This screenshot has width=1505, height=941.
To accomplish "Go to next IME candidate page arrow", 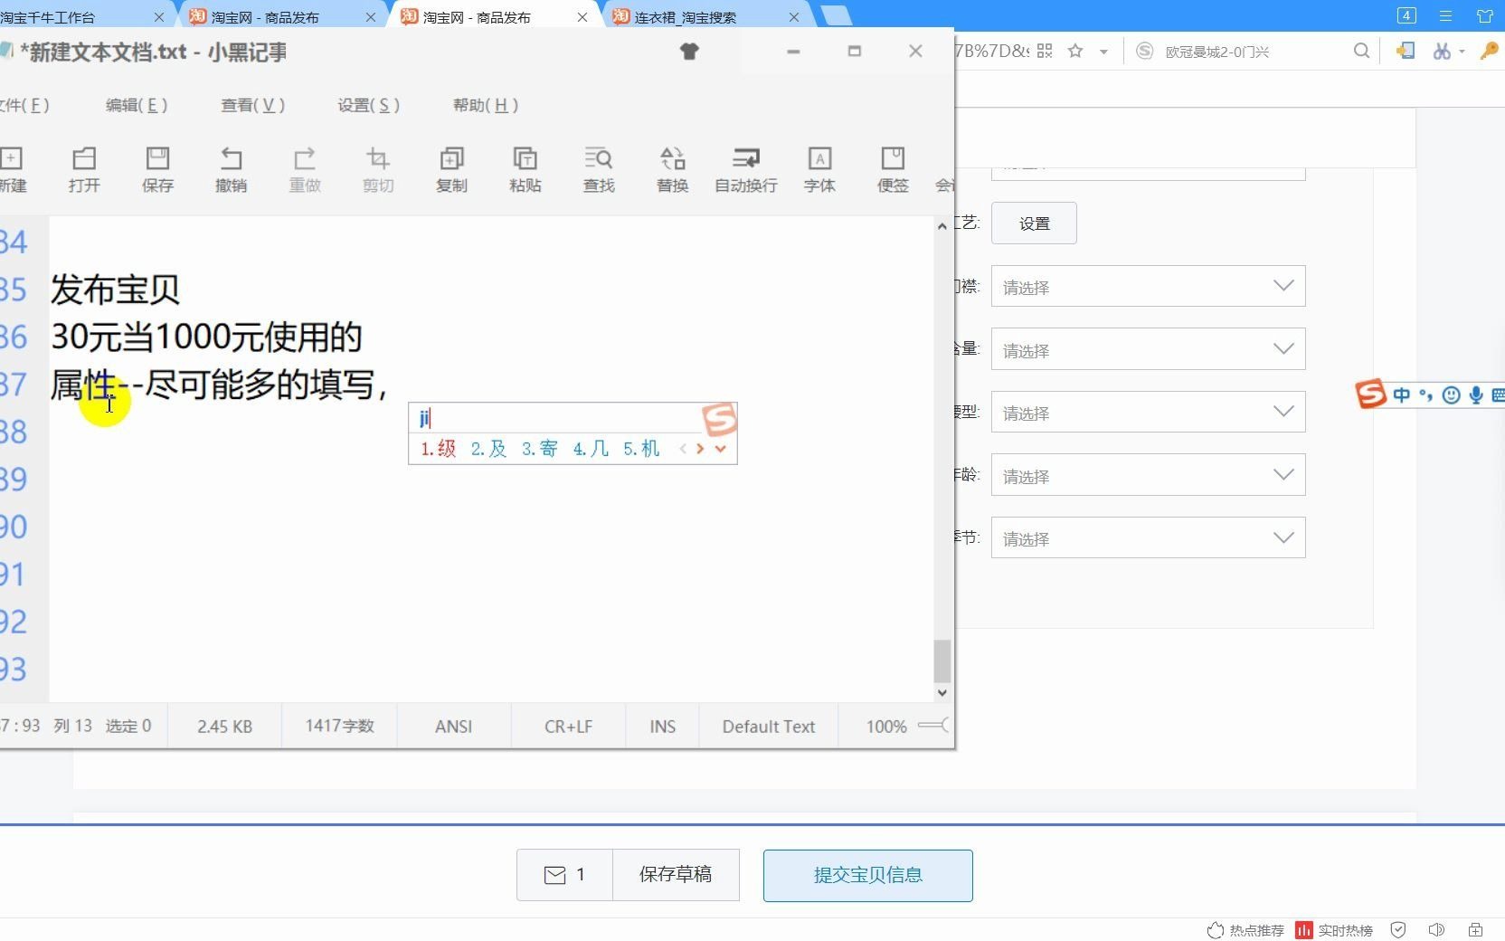I will [x=700, y=449].
